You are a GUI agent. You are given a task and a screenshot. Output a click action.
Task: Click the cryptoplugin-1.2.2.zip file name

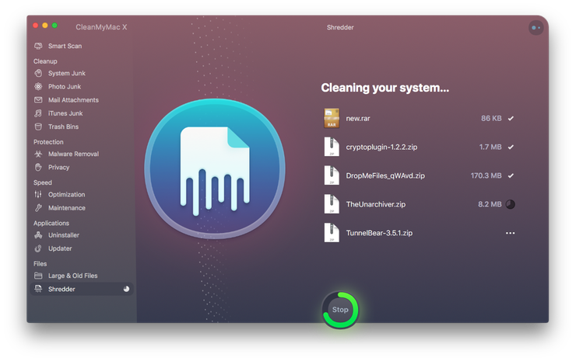click(381, 147)
